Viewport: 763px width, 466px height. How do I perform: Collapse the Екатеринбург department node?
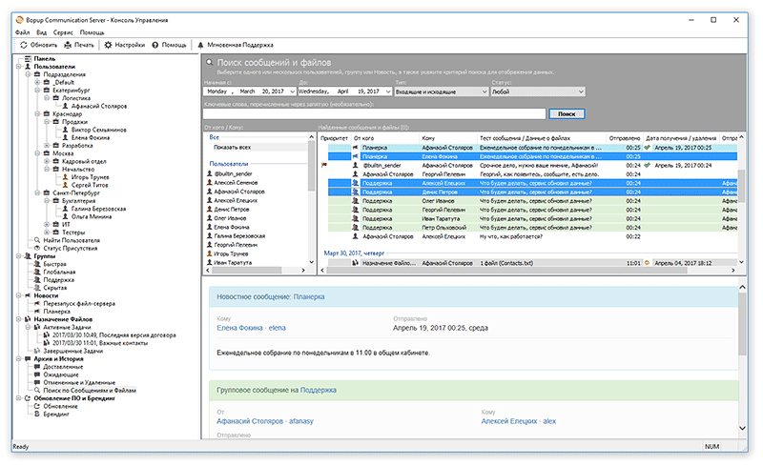pyautogui.click(x=35, y=90)
